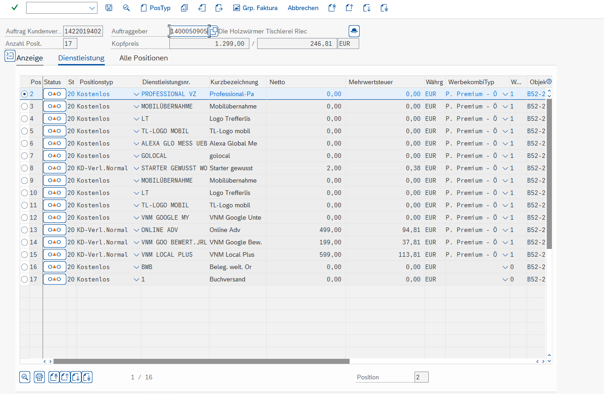The width and height of the screenshot is (604, 394).
Task: Select radio button for position 13
Action: (24, 230)
